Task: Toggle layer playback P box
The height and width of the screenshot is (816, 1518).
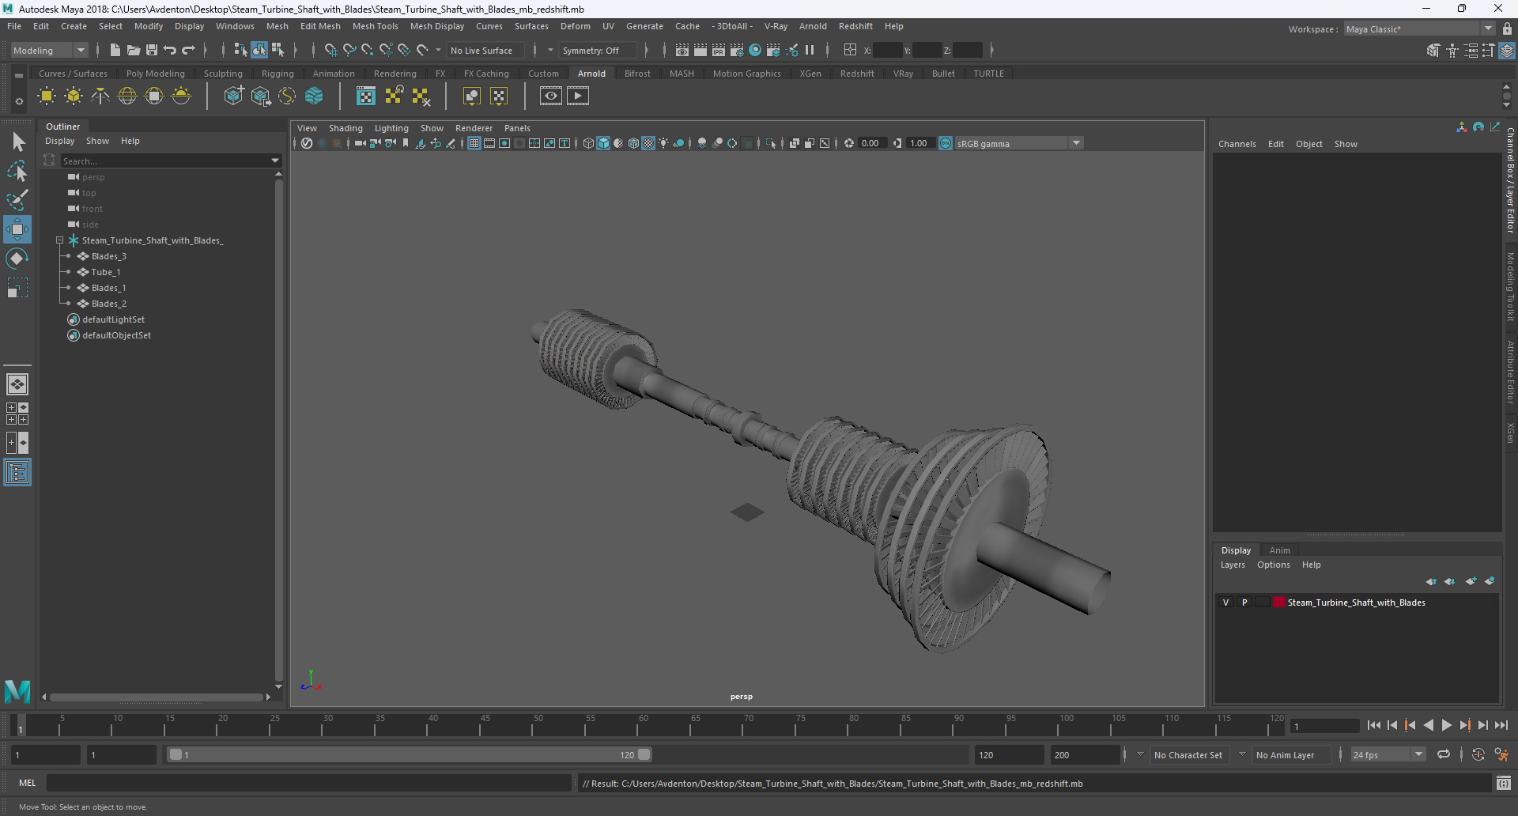Action: (1244, 603)
